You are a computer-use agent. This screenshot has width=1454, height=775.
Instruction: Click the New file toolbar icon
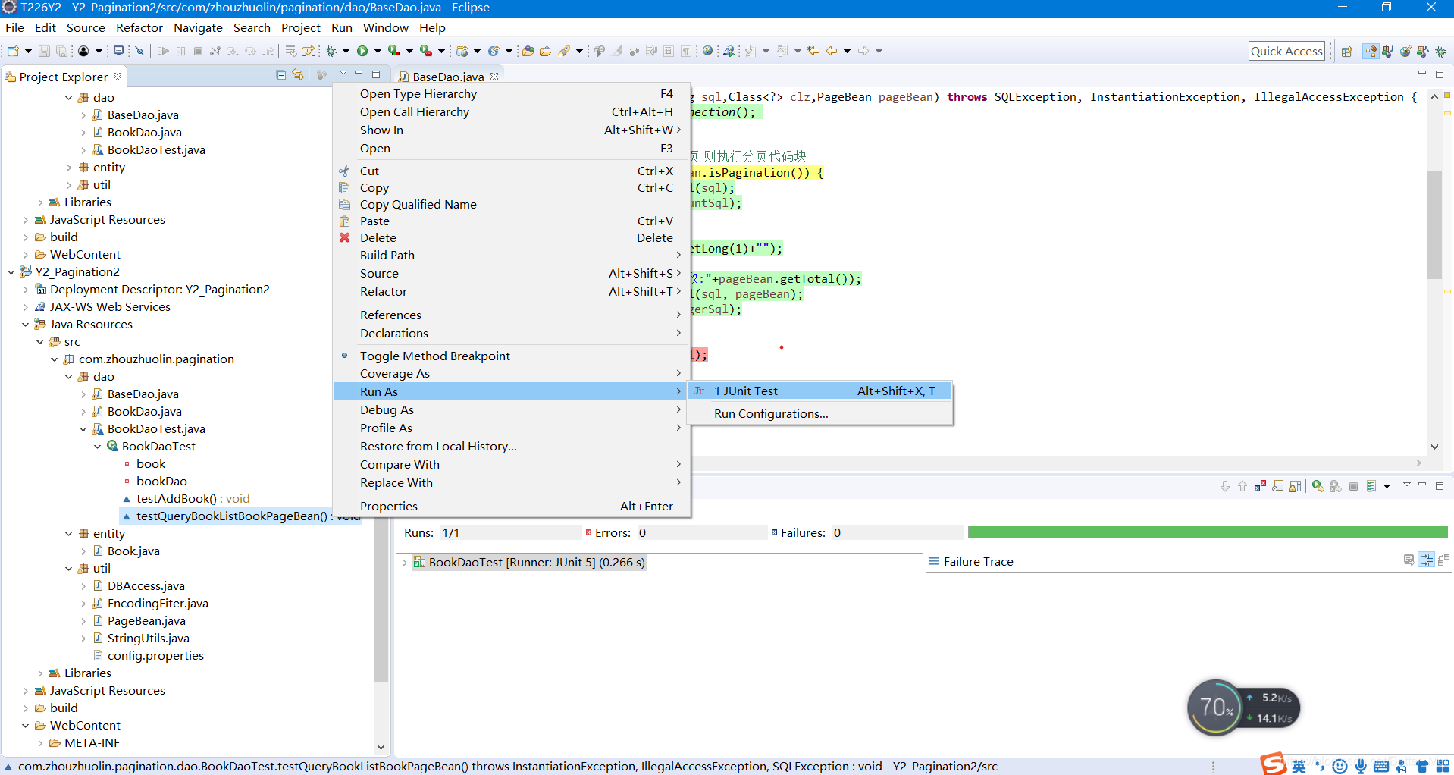[x=13, y=51]
